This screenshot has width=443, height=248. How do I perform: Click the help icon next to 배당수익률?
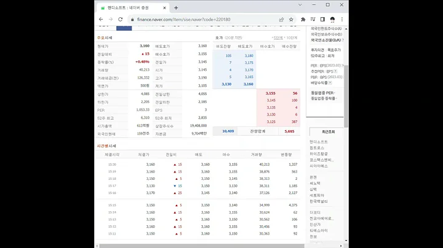click(x=330, y=83)
